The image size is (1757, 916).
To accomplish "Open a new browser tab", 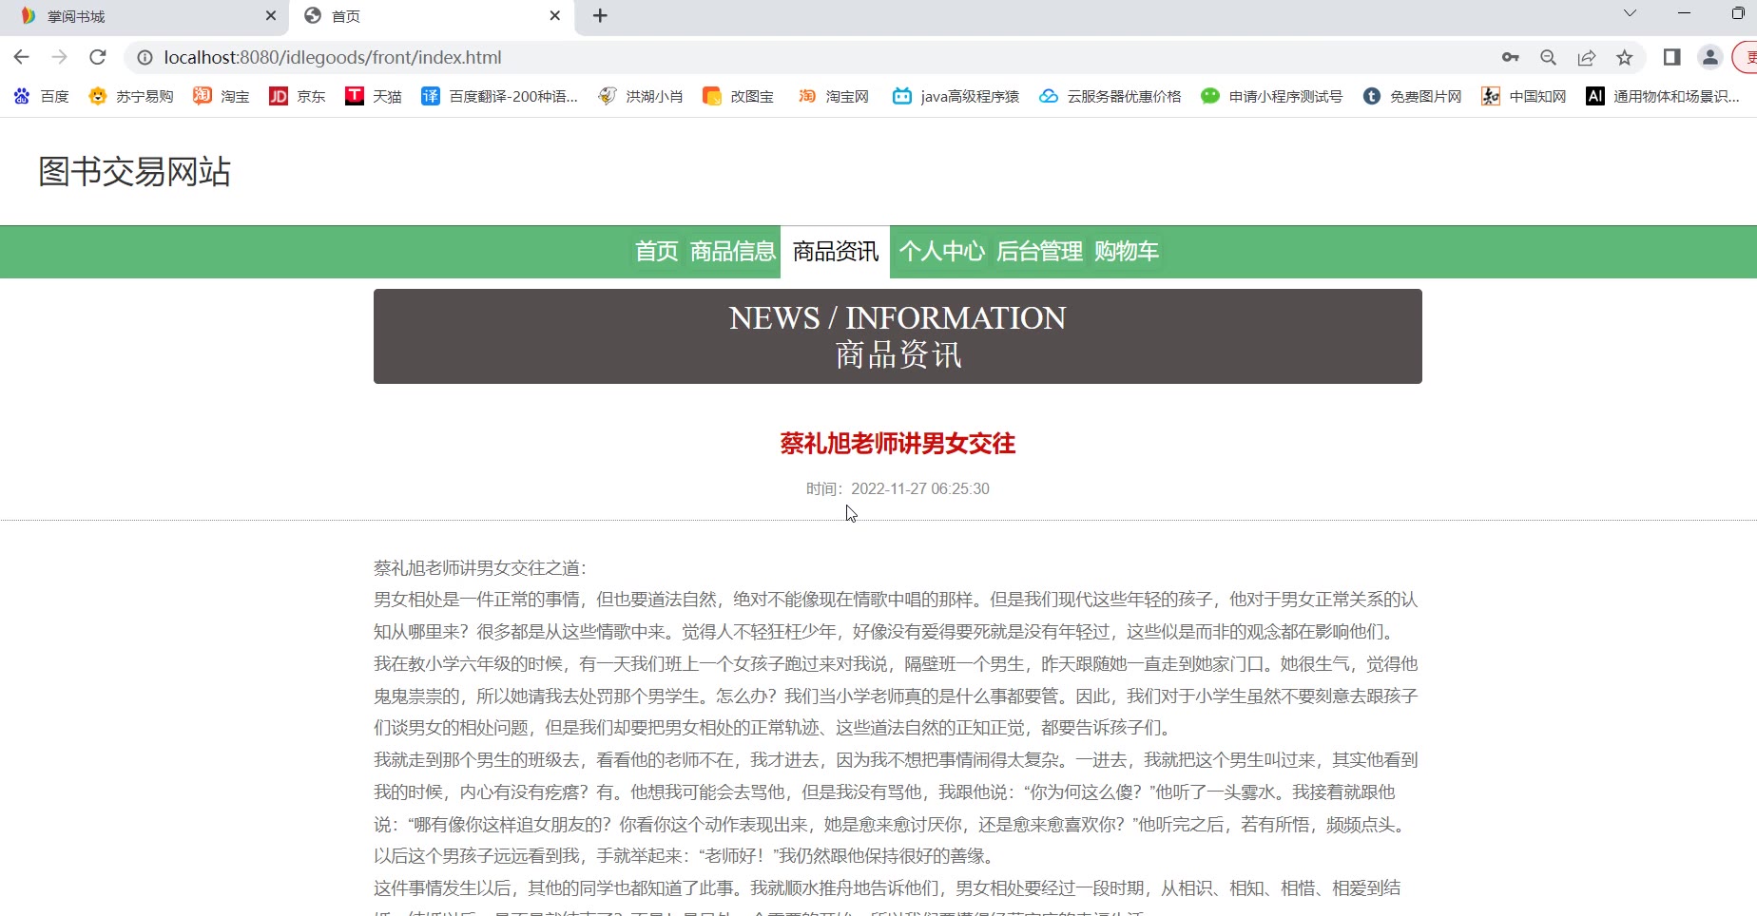I will click(600, 15).
